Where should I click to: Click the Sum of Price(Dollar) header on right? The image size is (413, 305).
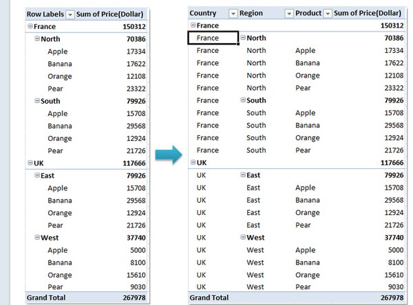[368, 13]
